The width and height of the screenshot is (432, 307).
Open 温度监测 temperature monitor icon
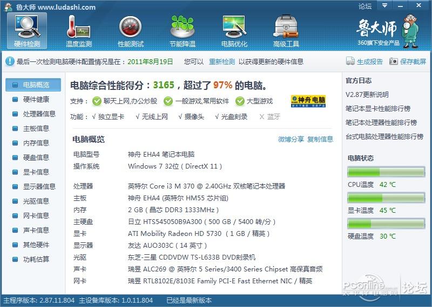[x=78, y=31]
